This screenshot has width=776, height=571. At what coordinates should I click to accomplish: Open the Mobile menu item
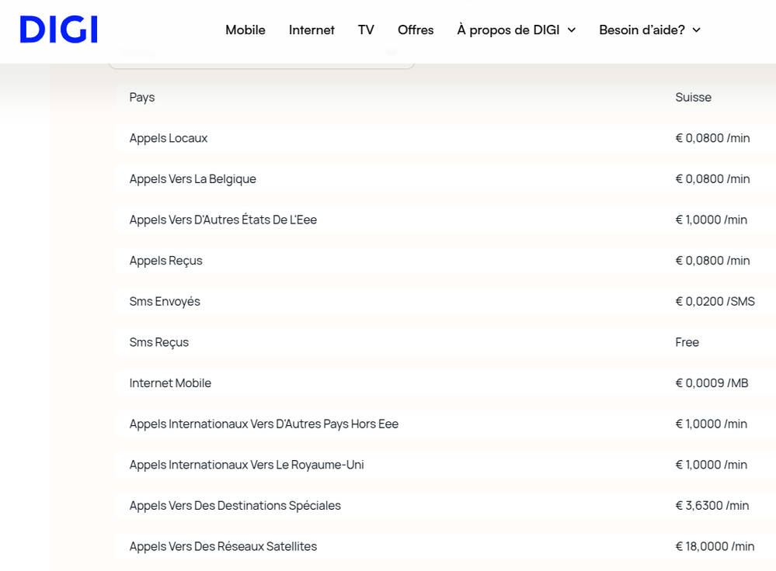(245, 29)
